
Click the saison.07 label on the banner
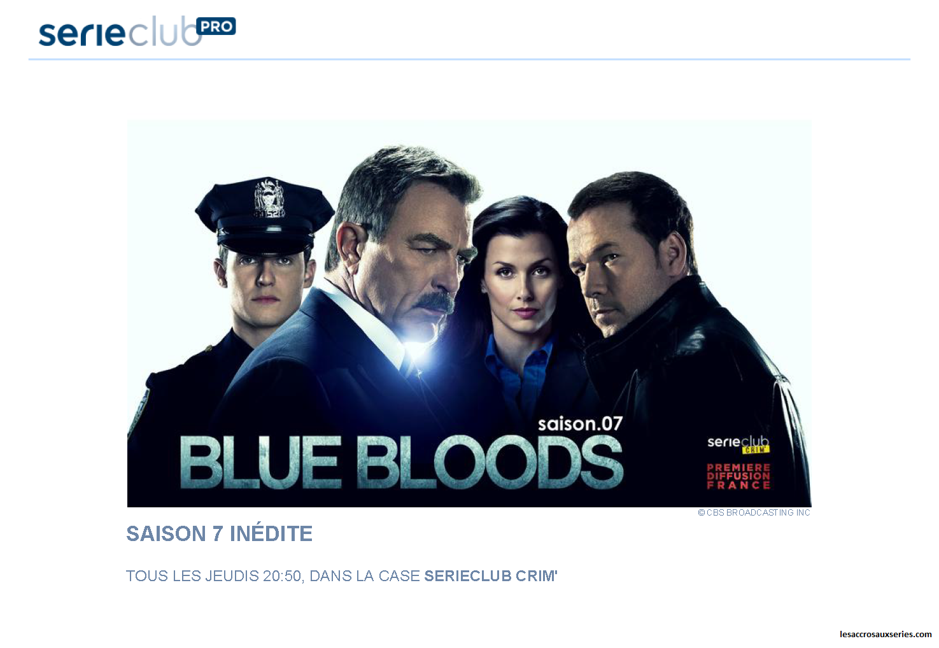point(580,424)
